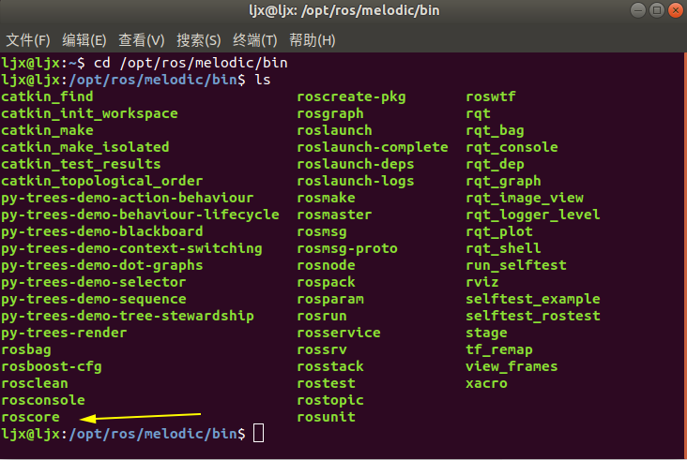687x460 pixels.
Task: Click the xacro entry
Action: [486, 383]
